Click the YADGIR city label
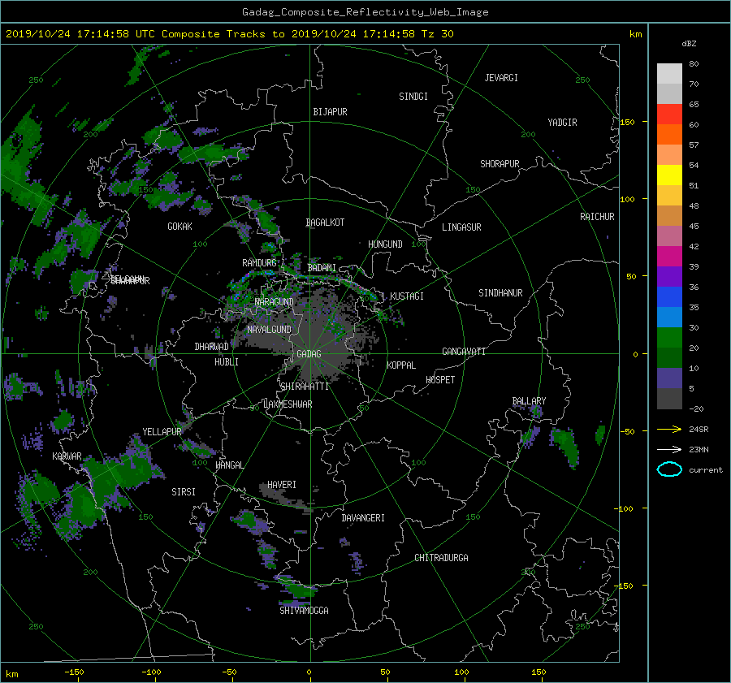This screenshot has width=731, height=683. 562,123
